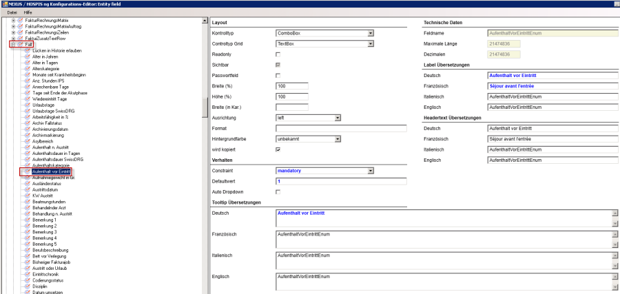Open the Kontrolltyp ComboBox dropdown
This screenshot has height=294, width=620.
coord(370,32)
